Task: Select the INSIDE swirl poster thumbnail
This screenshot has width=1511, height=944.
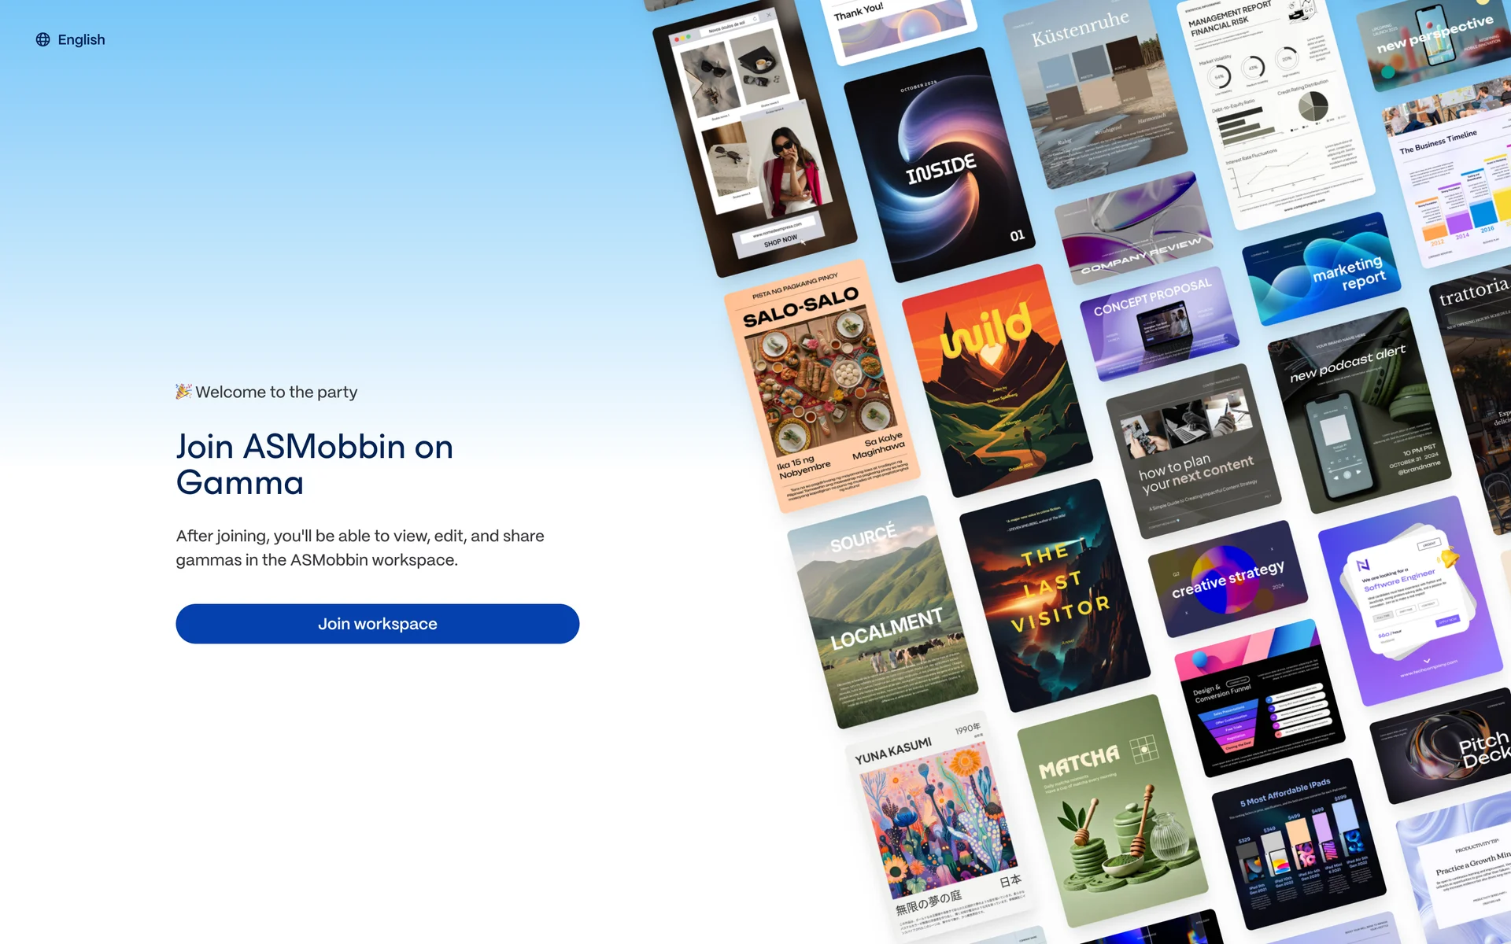Action: tap(940, 165)
